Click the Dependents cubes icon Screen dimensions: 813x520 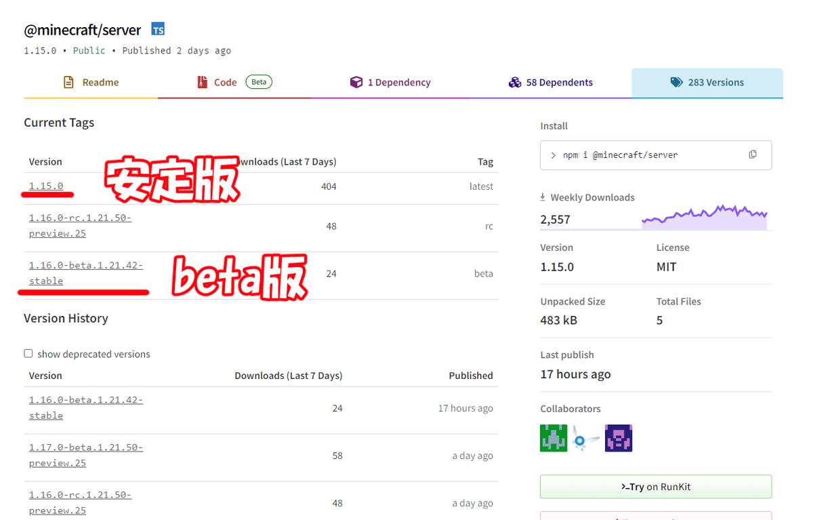[515, 82]
